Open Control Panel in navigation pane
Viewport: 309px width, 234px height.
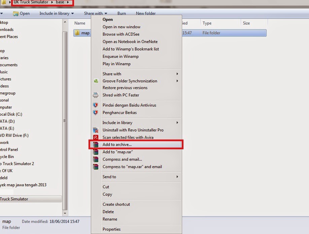pyautogui.click(x=9, y=150)
